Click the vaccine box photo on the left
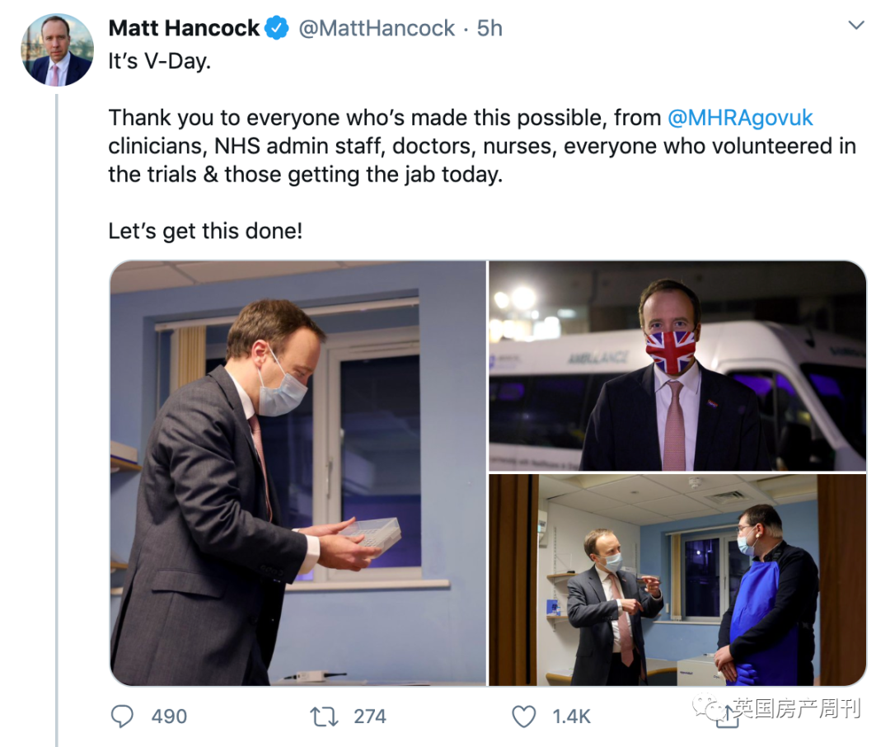Viewport: 890px width, 747px height. (x=297, y=472)
